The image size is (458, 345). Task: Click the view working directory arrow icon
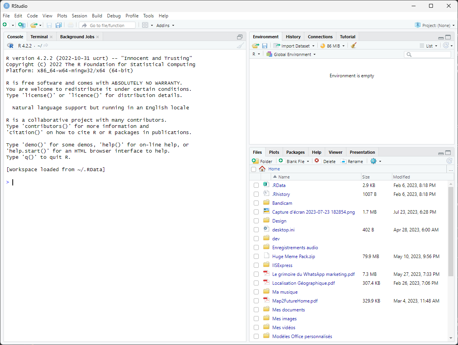(x=46, y=46)
